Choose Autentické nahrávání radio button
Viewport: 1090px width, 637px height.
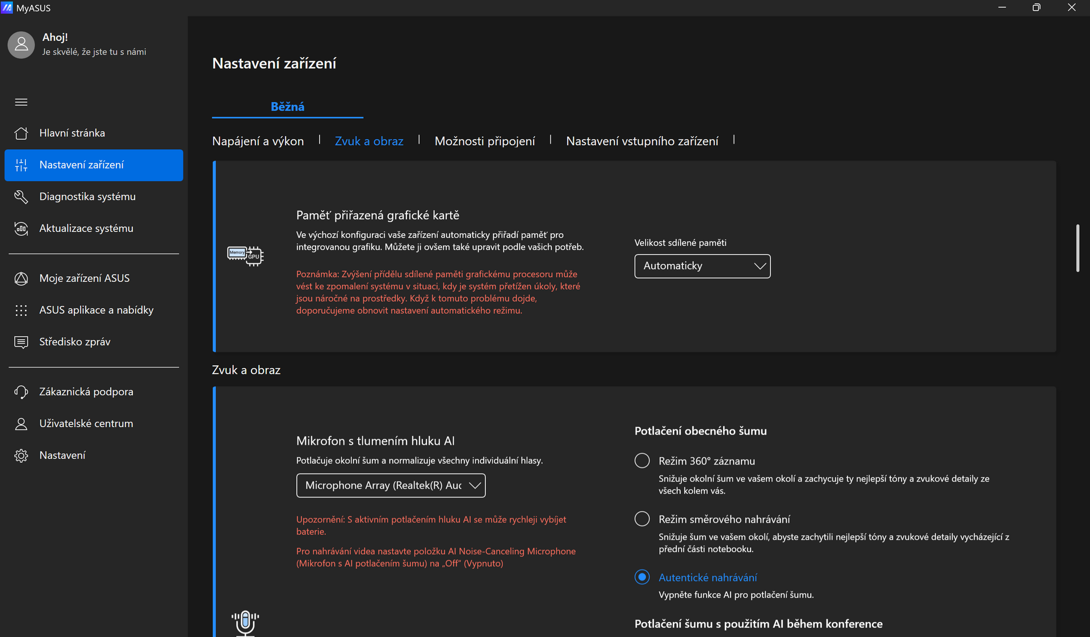click(x=642, y=577)
